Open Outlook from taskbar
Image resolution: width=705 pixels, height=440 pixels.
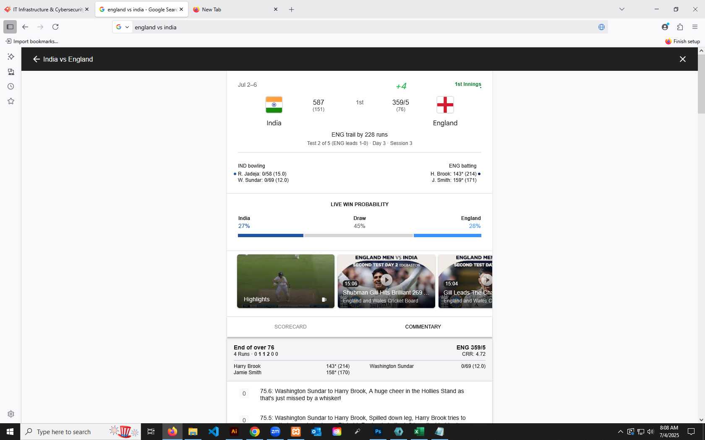pyautogui.click(x=316, y=432)
